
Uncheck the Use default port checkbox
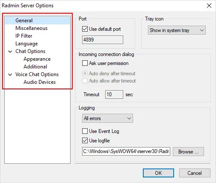85,29
